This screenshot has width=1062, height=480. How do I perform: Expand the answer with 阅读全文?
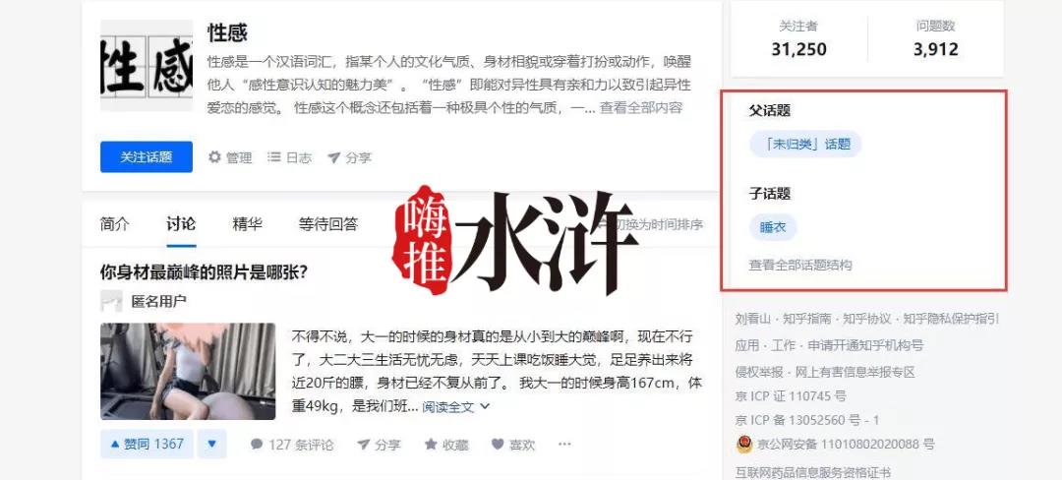point(456,407)
